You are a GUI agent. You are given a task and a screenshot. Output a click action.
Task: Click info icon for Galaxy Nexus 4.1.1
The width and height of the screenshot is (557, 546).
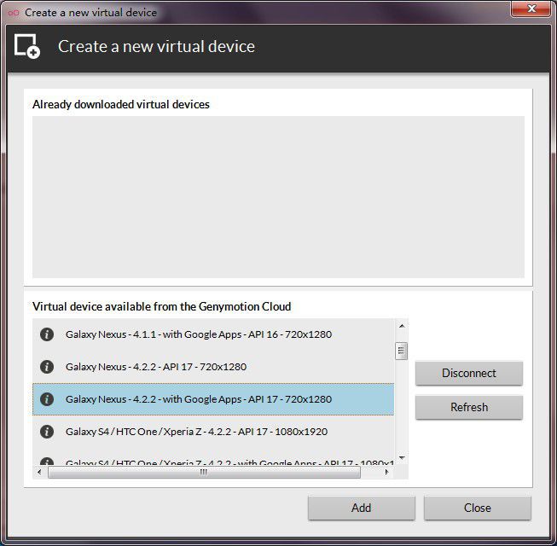click(x=47, y=334)
